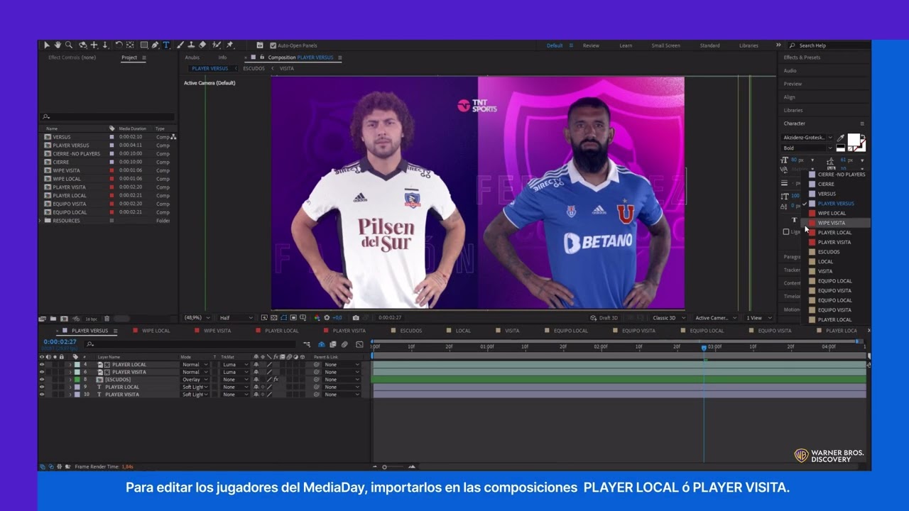Expand the Effects & Presets panel
The width and height of the screenshot is (909, 511).
(802, 57)
